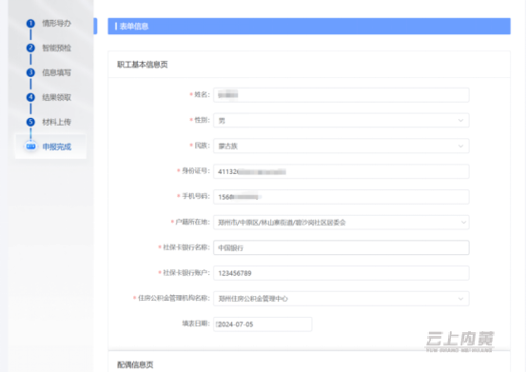Focus the 手机号码 input field
Viewport: 527px width, 373px height.
pyautogui.click(x=342, y=197)
